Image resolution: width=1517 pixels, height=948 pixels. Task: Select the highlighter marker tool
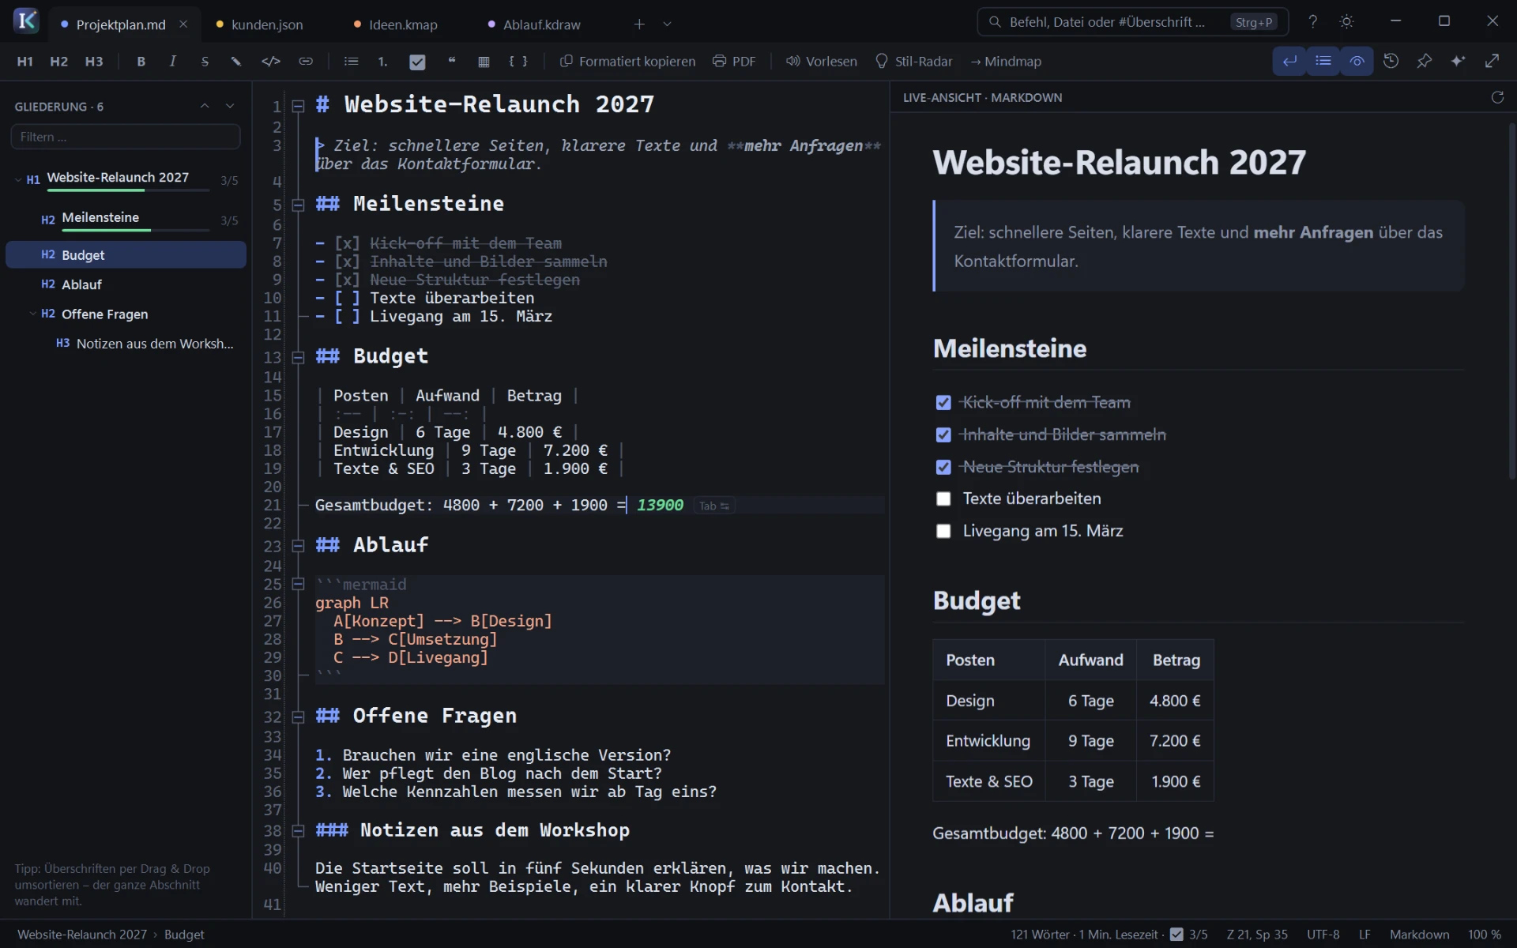(x=236, y=62)
